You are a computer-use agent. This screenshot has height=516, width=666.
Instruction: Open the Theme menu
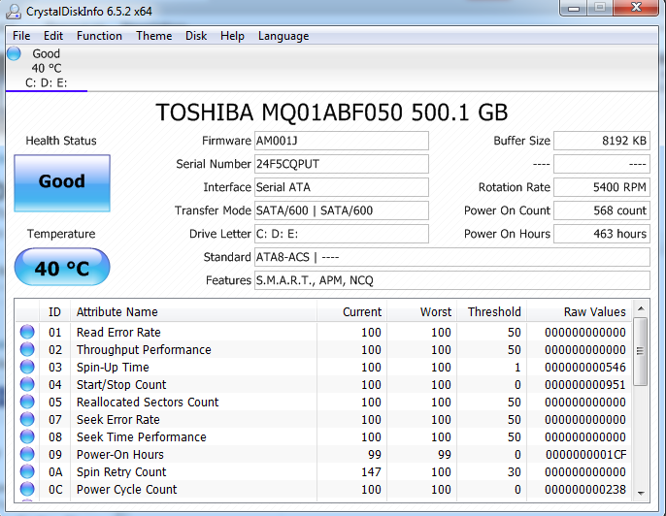coord(153,36)
